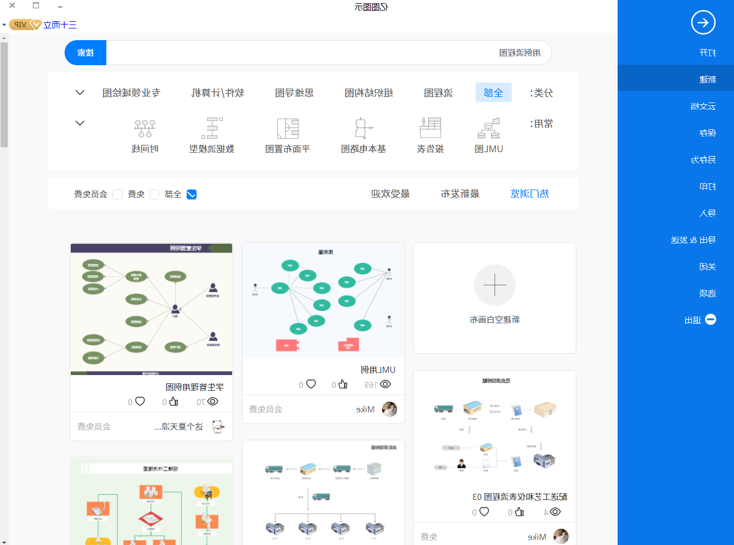Sort by 最受欢迎

point(390,194)
